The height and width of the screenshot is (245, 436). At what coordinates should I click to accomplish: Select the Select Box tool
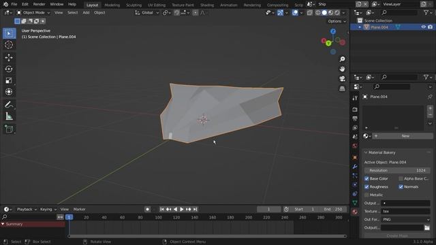9,33
